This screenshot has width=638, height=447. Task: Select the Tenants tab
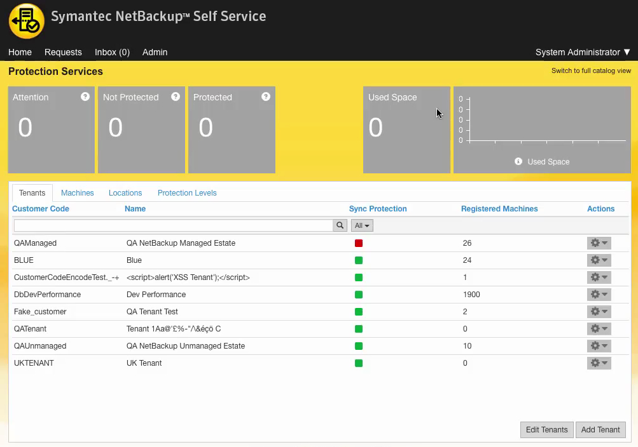(32, 193)
